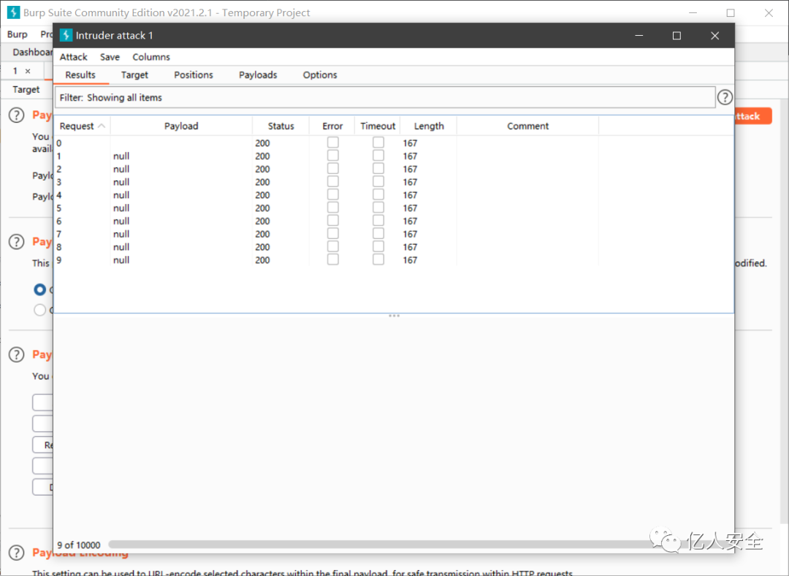Switch to the Results tab
This screenshot has height=576, width=789.
[80, 75]
